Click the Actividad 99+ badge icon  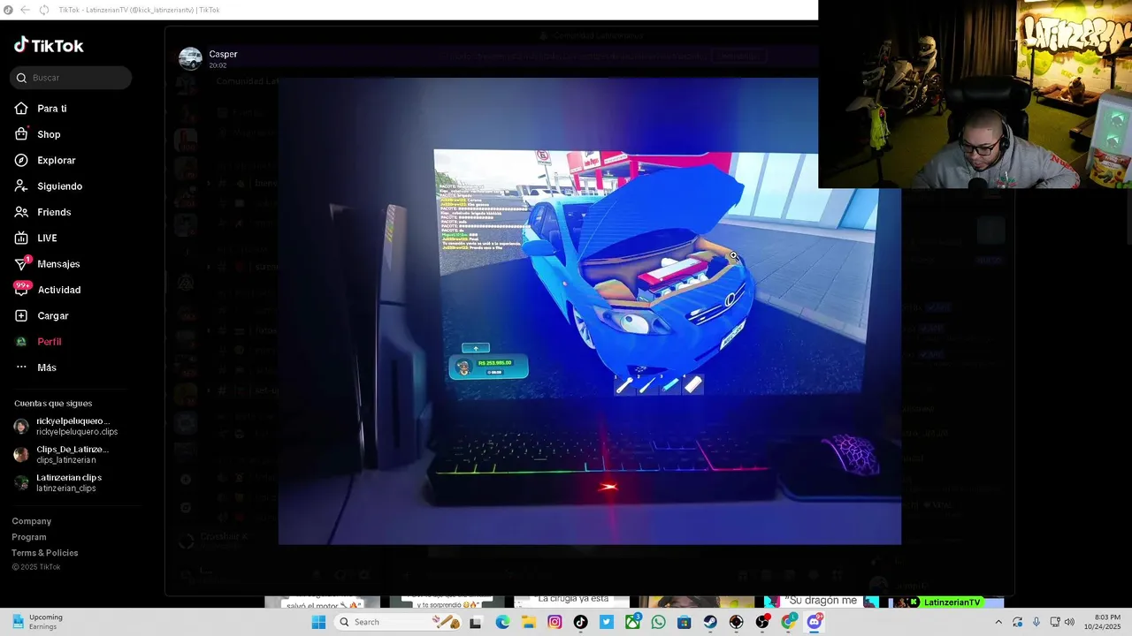tap(22, 289)
